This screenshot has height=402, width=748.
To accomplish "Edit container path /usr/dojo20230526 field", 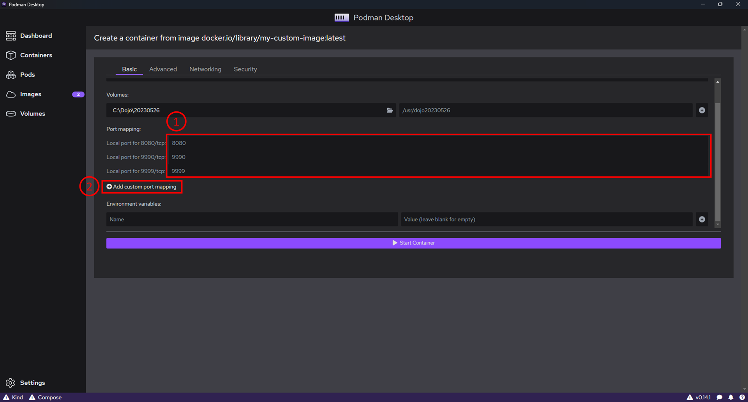I will (546, 110).
